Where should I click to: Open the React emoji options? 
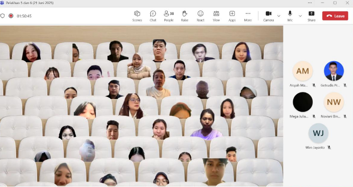point(200,16)
